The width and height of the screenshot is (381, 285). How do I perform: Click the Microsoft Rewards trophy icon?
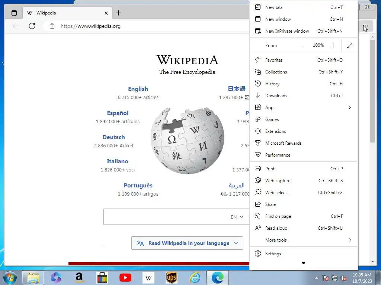coord(258,143)
